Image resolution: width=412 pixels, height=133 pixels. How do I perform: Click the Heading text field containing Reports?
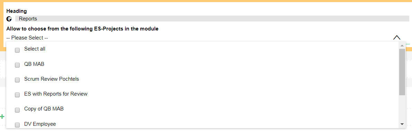[x=212, y=19]
